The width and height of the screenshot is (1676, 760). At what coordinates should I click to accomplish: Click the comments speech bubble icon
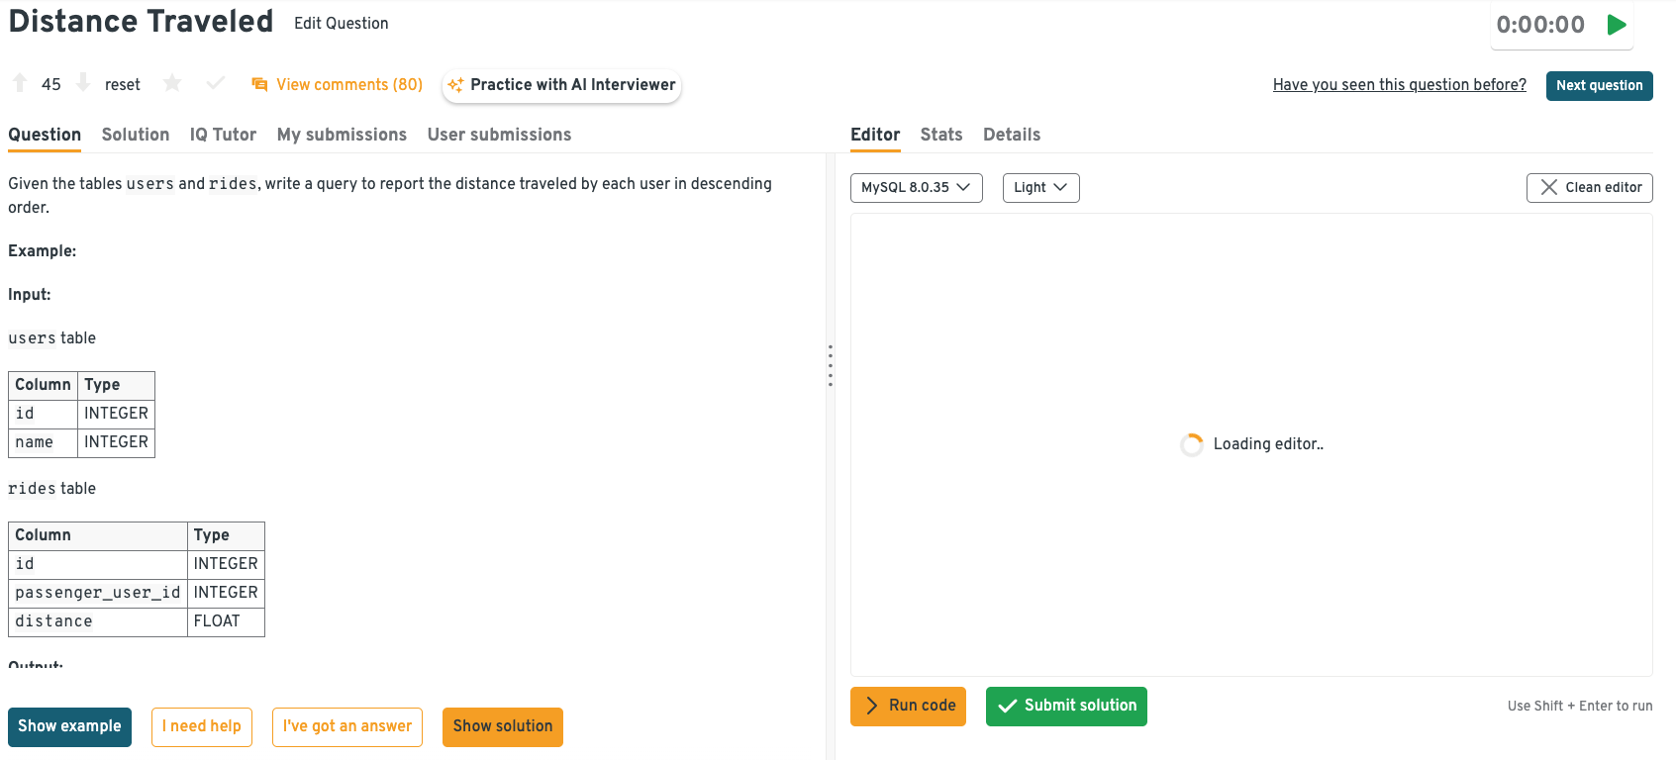[259, 85]
